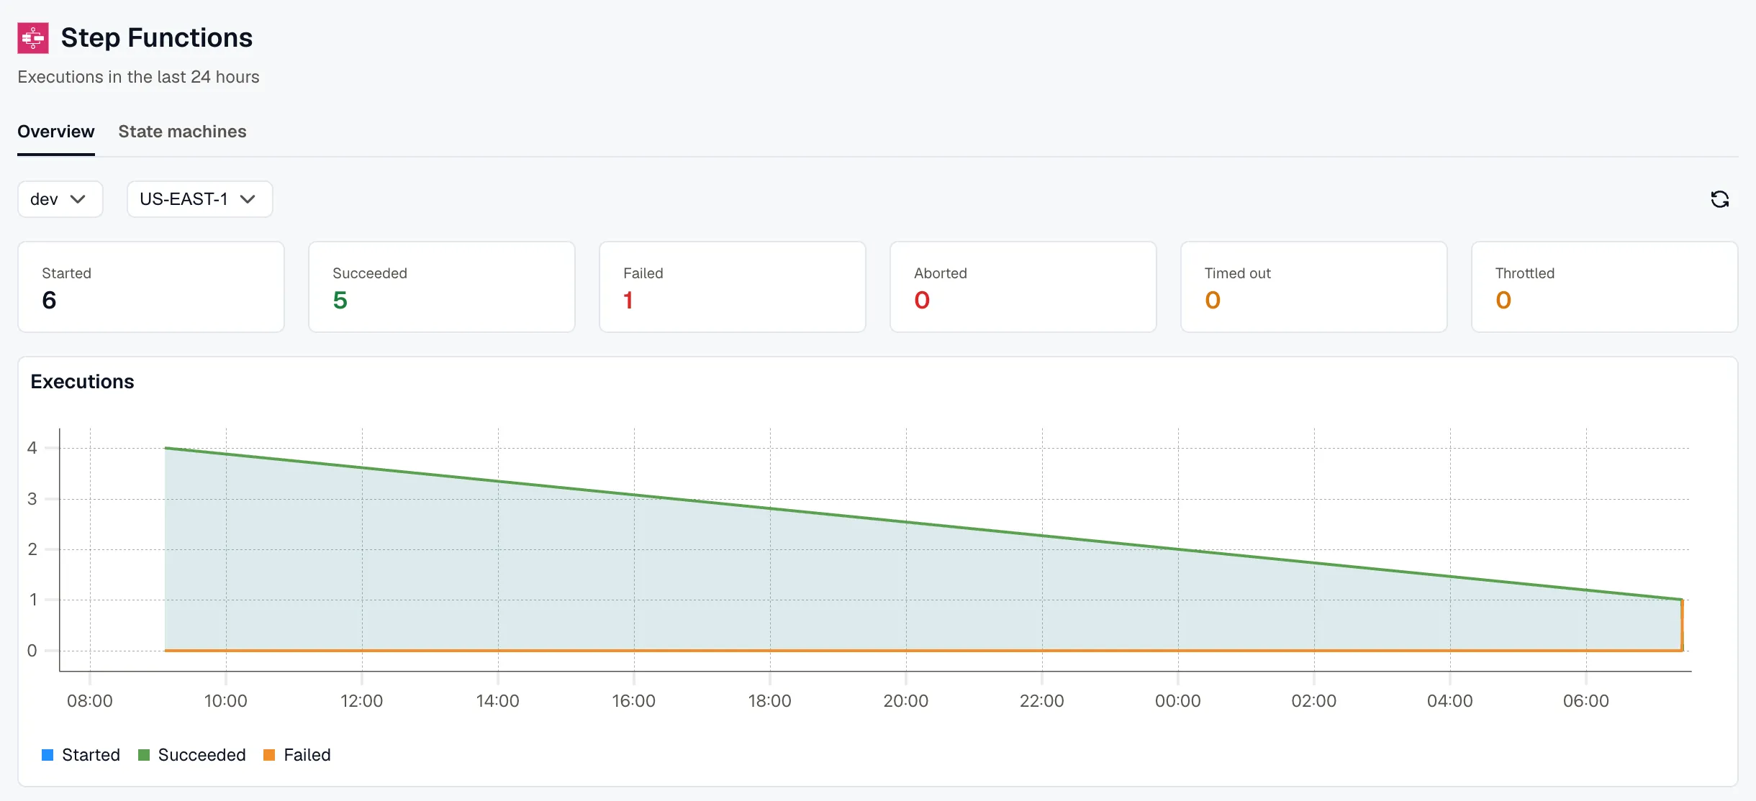Click the orange Failed spike at chart end
The height and width of the screenshot is (801, 1756).
click(x=1682, y=625)
